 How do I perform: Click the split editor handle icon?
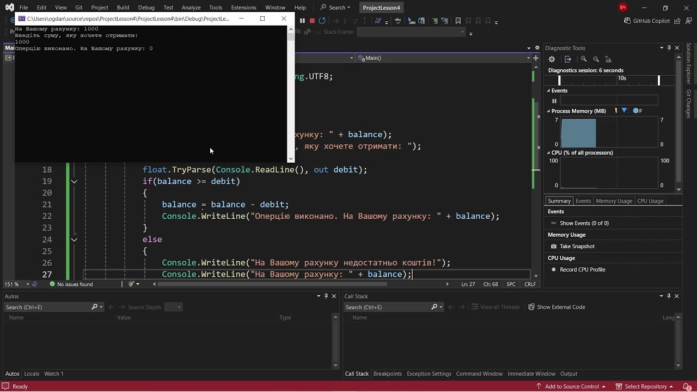pos(537,58)
